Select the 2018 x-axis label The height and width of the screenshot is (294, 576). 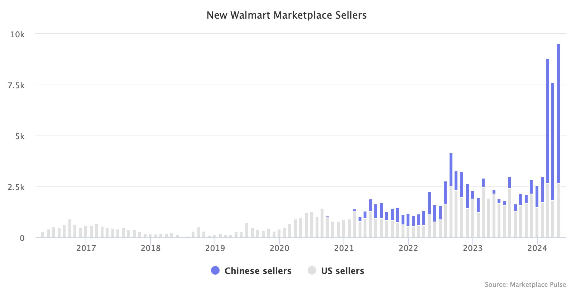[x=150, y=248]
